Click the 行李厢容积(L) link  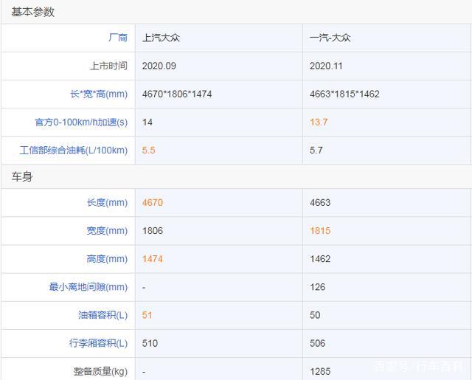98,343
